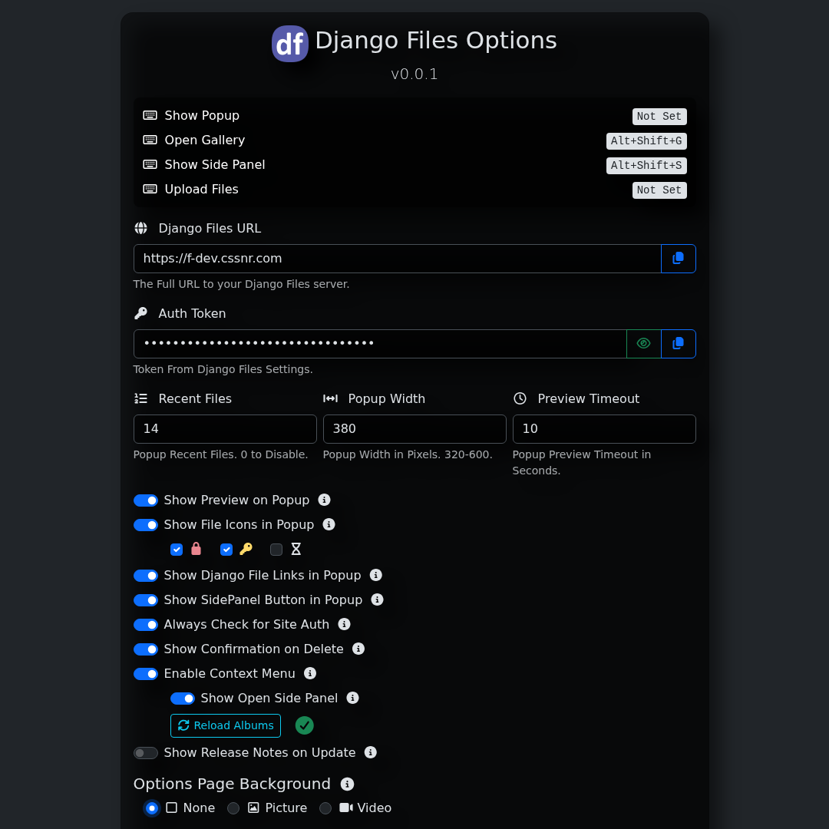Uncheck the lock icon checkbox
This screenshot has width=829, height=829.
click(x=177, y=550)
